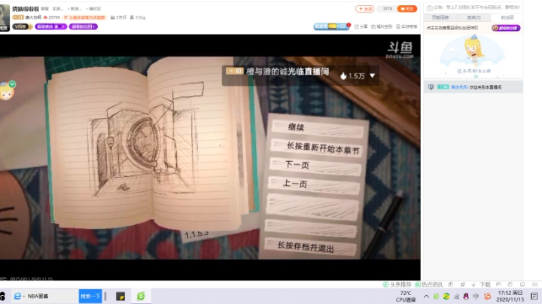
Task: Switch to the 粉丝团 tab
Action: click(x=507, y=17)
